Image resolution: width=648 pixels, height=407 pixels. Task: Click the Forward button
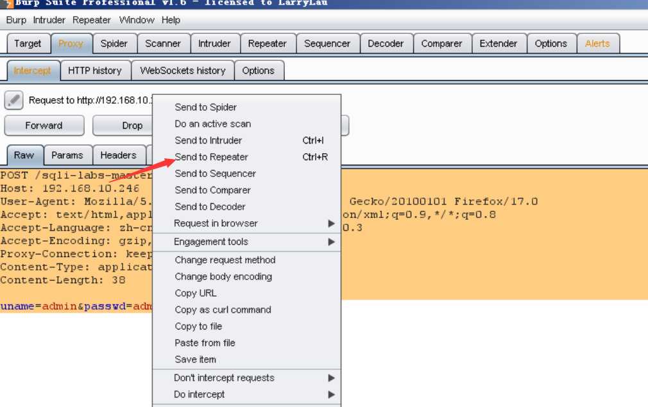44,126
